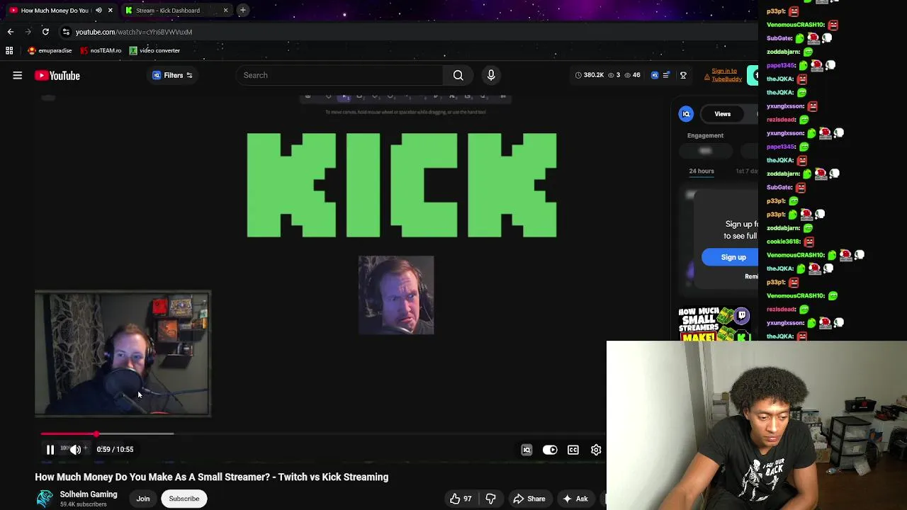
Task: Select the 24 hours tab in vidIQ panel
Action: (702, 171)
